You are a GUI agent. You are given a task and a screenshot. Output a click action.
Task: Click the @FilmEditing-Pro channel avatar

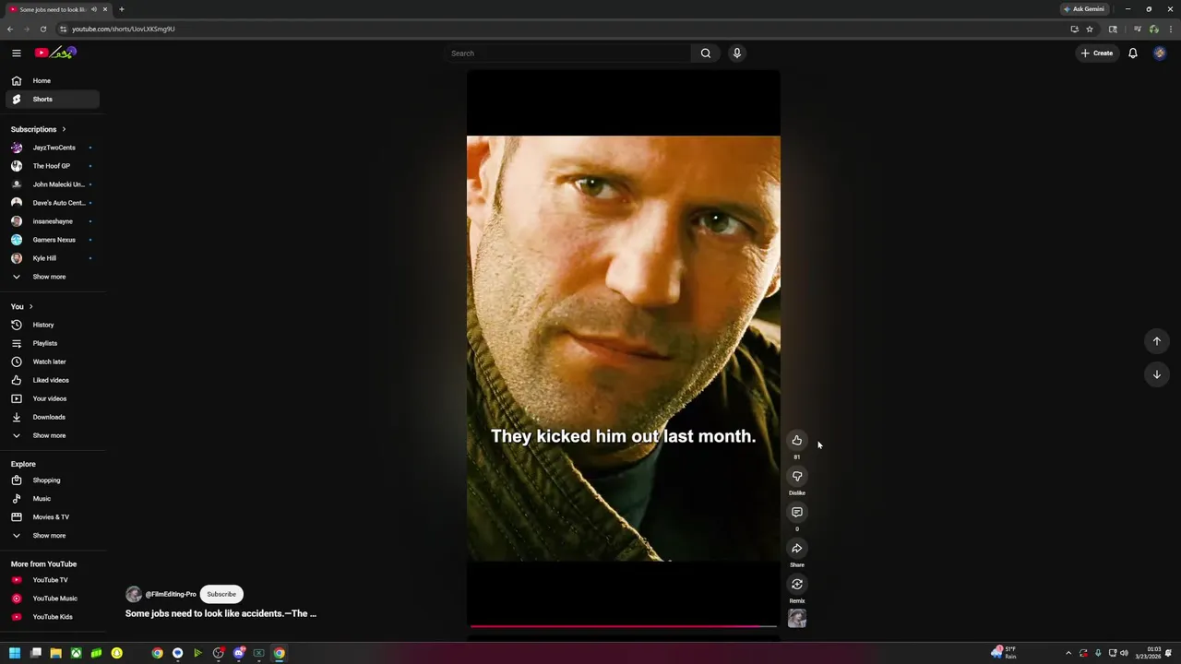click(x=134, y=594)
